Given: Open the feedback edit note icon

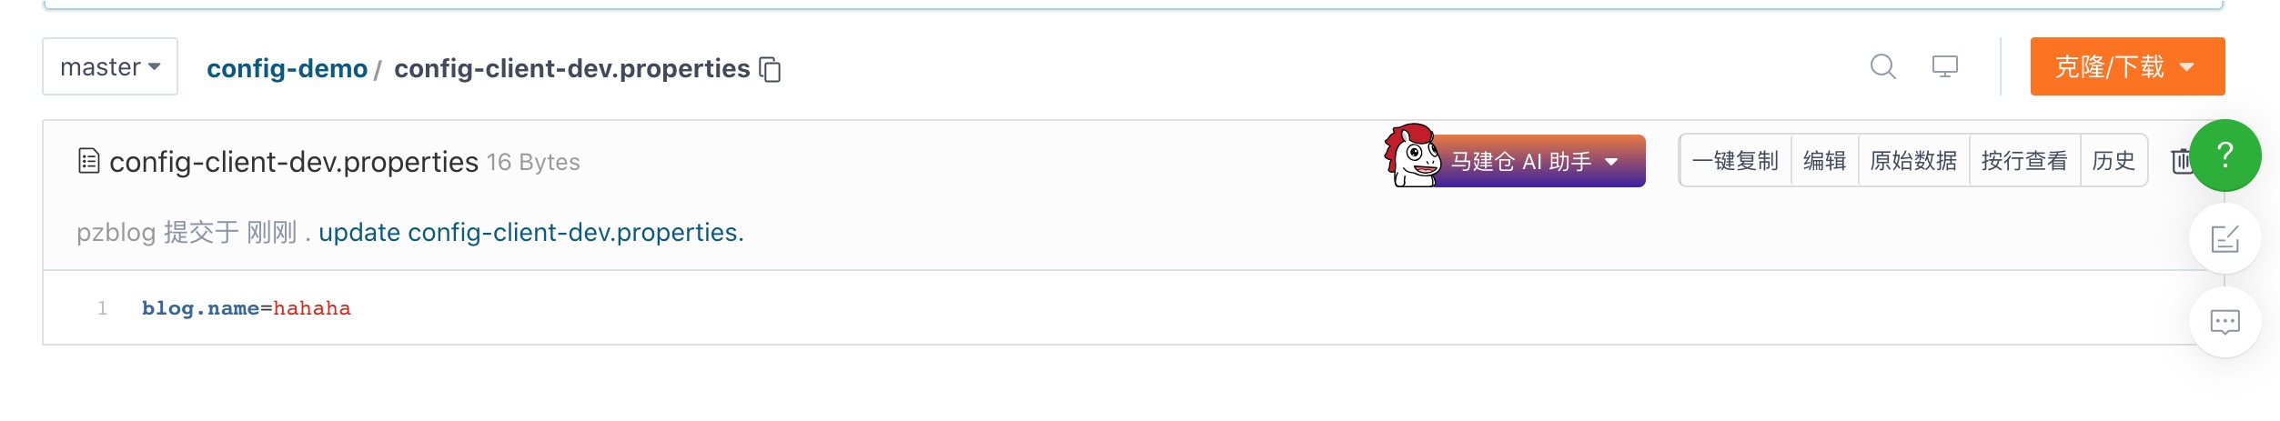Looking at the screenshot, I should pos(2225,238).
